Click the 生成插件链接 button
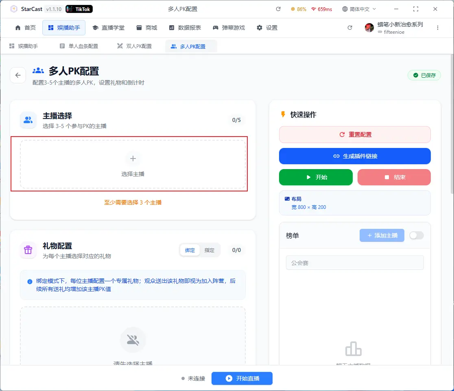 (x=355, y=156)
